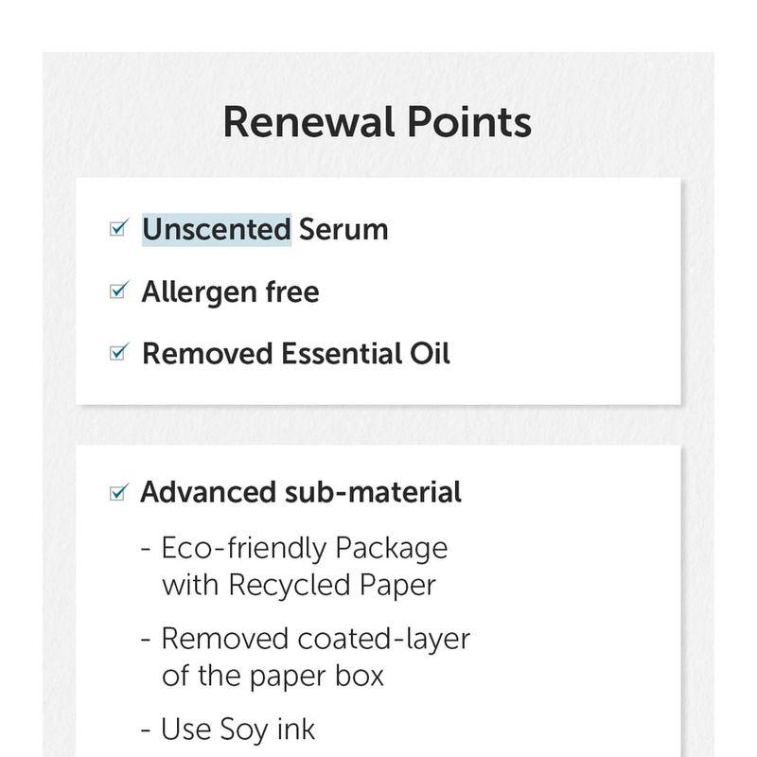Select the highlighted word Unscented
Image resolution: width=757 pixels, height=757 pixels.
[216, 229]
